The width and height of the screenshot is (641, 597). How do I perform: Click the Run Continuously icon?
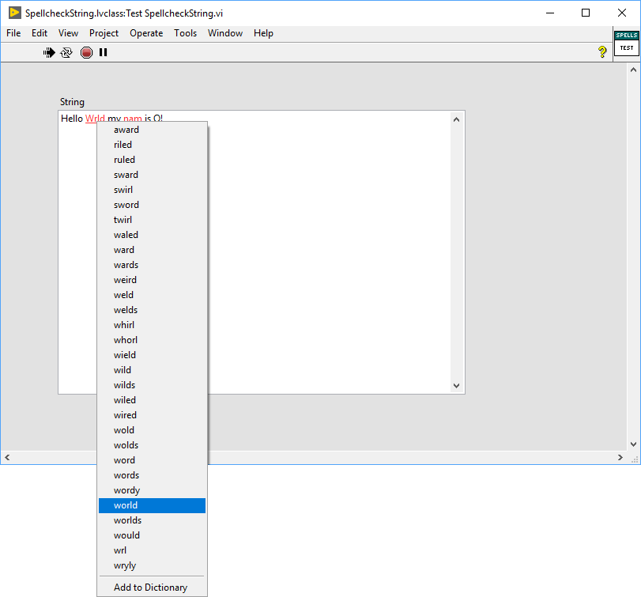[66, 52]
